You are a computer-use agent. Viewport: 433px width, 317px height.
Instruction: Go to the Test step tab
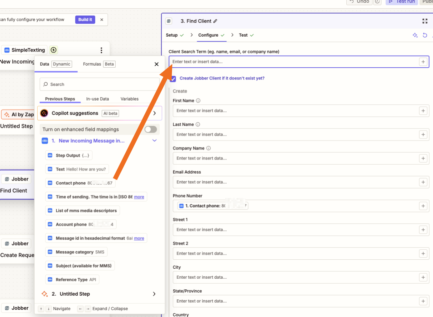click(247, 35)
